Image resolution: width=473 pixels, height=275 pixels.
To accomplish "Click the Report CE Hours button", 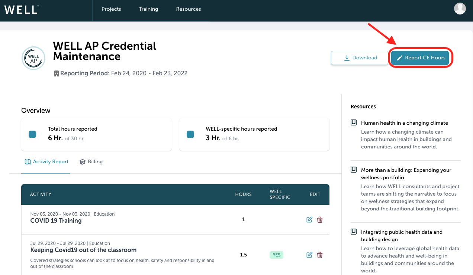I will (x=420, y=58).
